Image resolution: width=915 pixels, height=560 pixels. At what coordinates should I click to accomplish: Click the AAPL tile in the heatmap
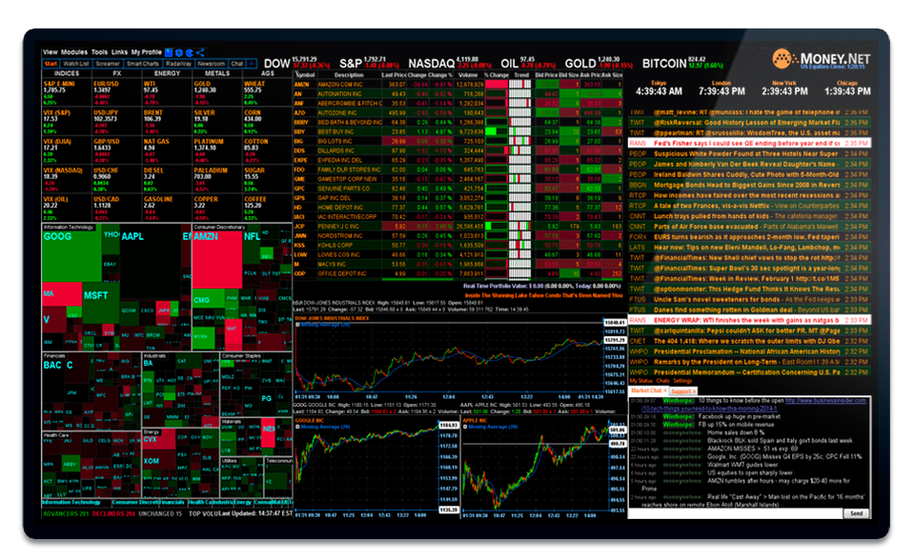150,263
